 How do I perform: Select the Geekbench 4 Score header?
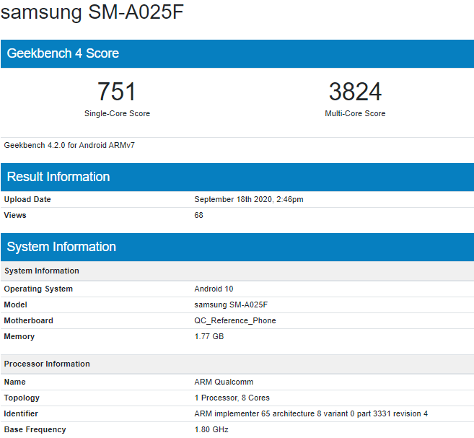pyautogui.click(x=63, y=53)
